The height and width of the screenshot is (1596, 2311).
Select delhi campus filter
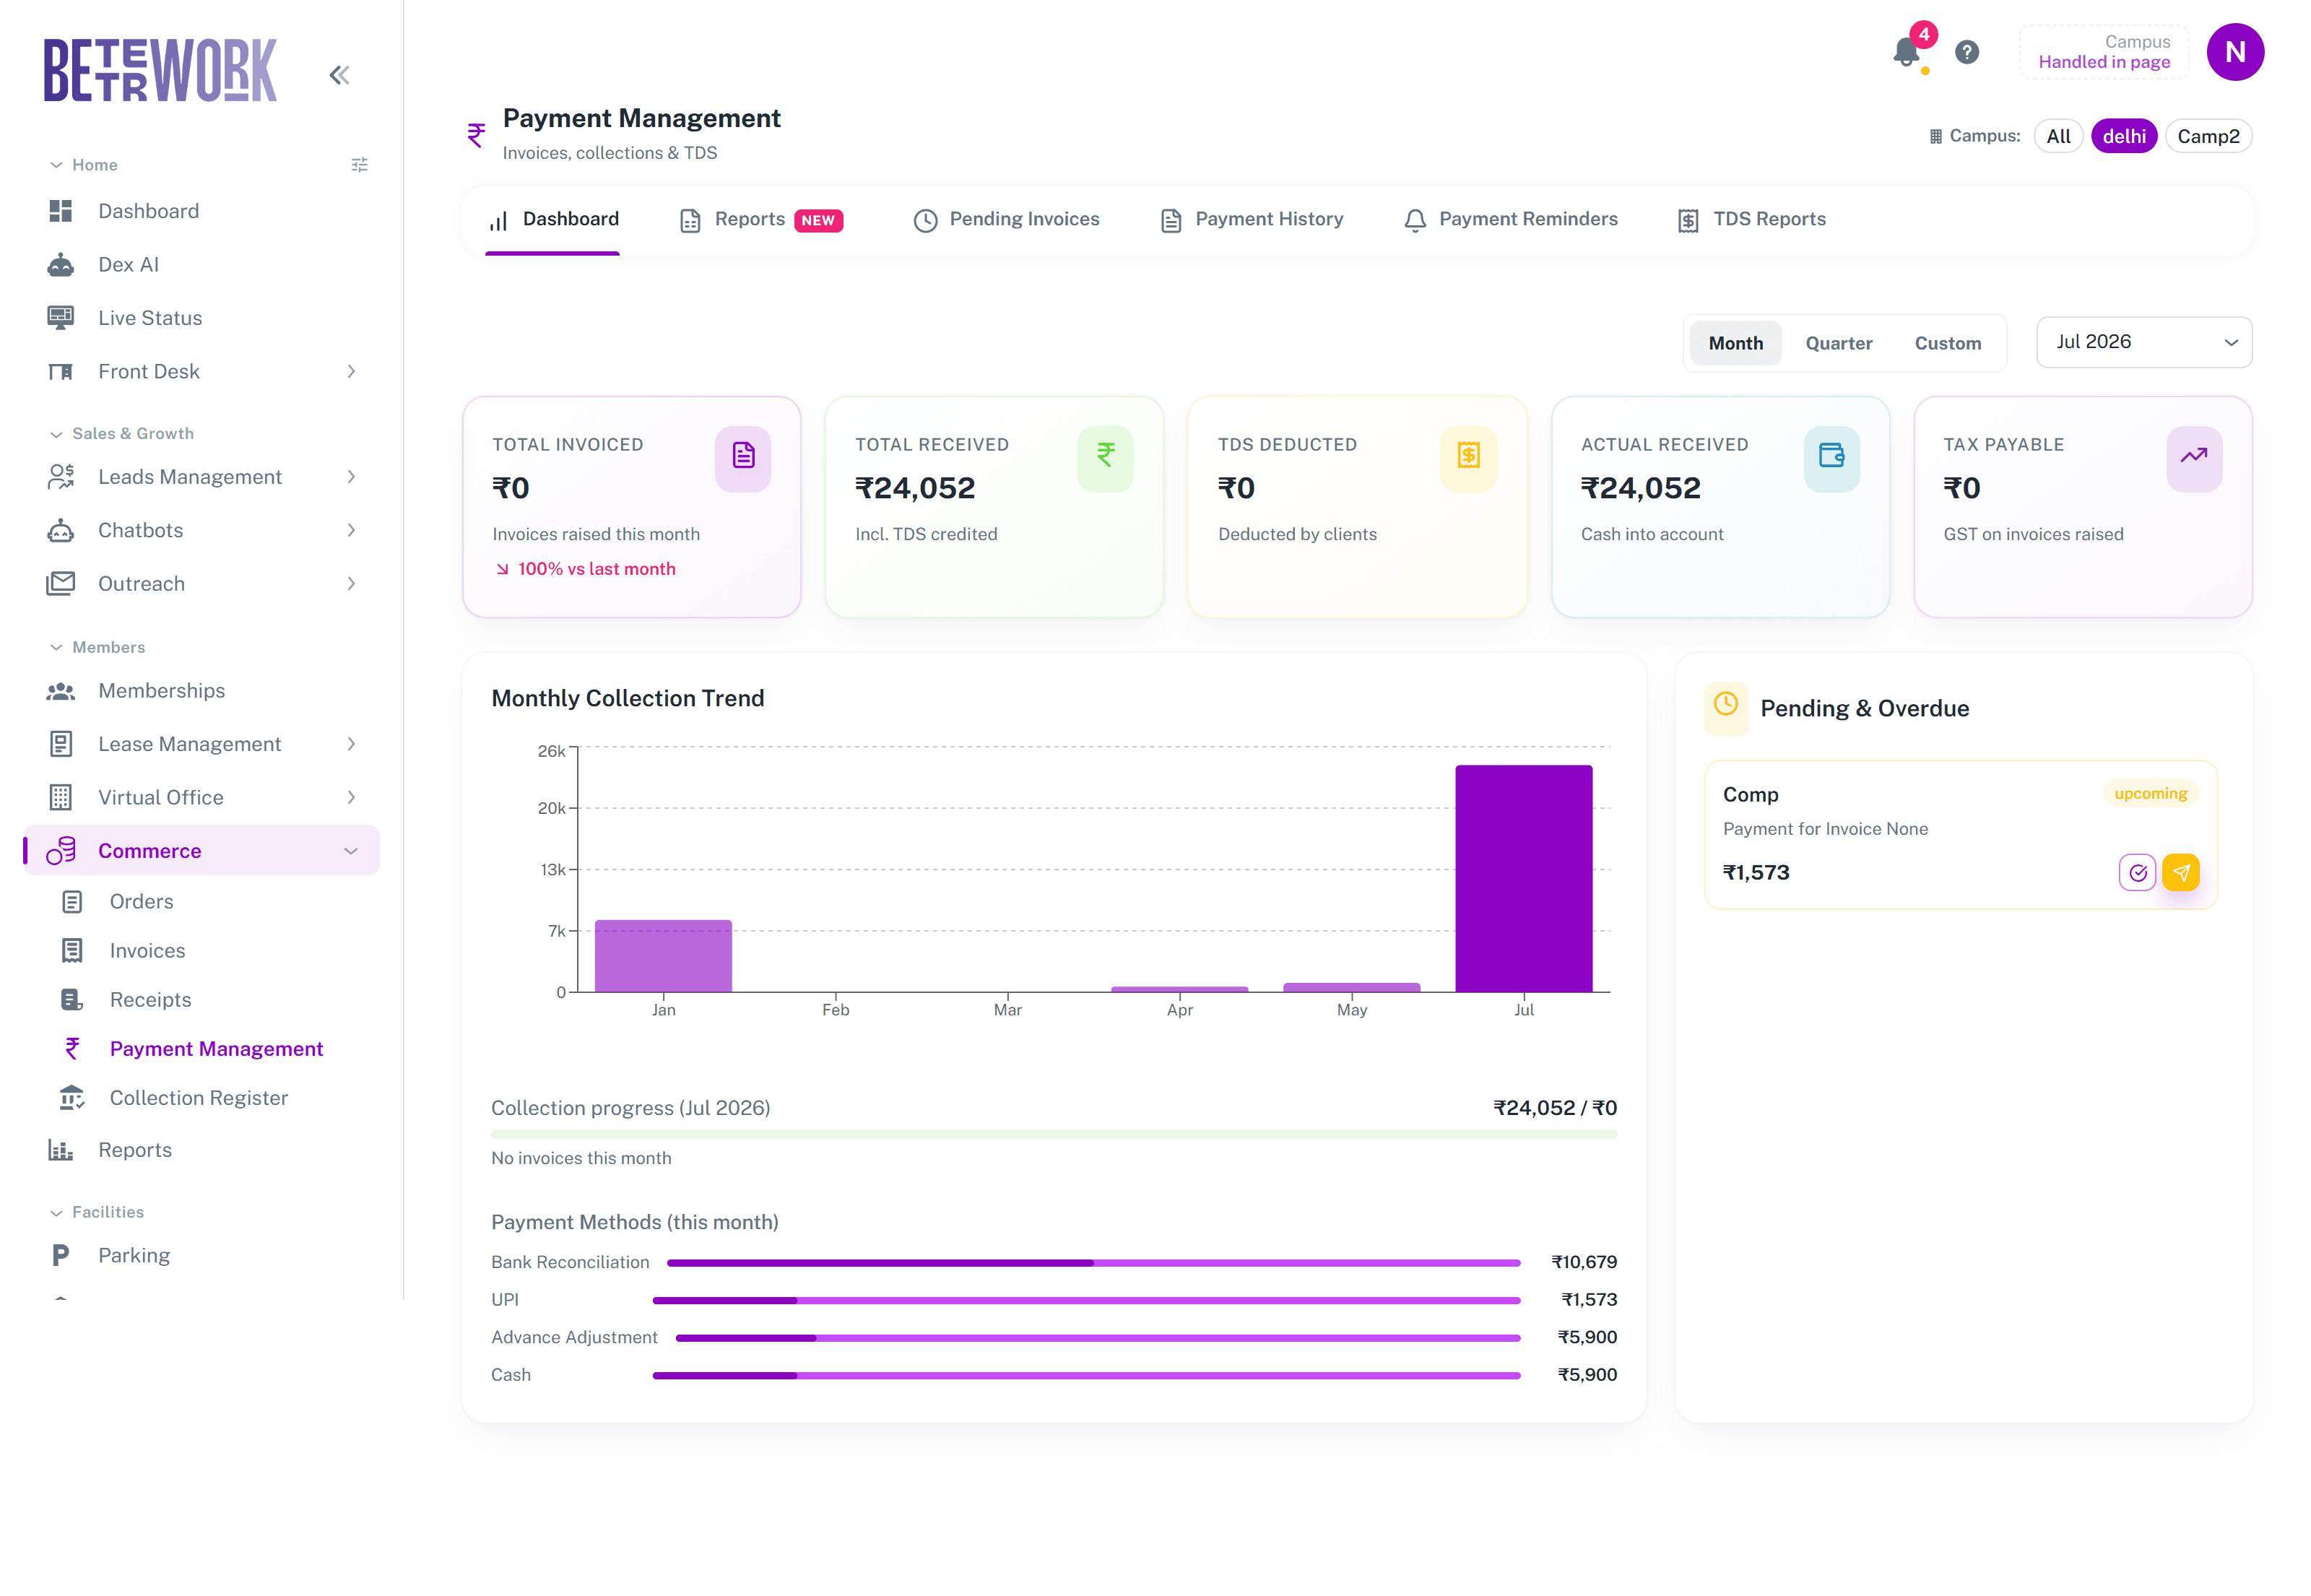tap(2124, 136)
